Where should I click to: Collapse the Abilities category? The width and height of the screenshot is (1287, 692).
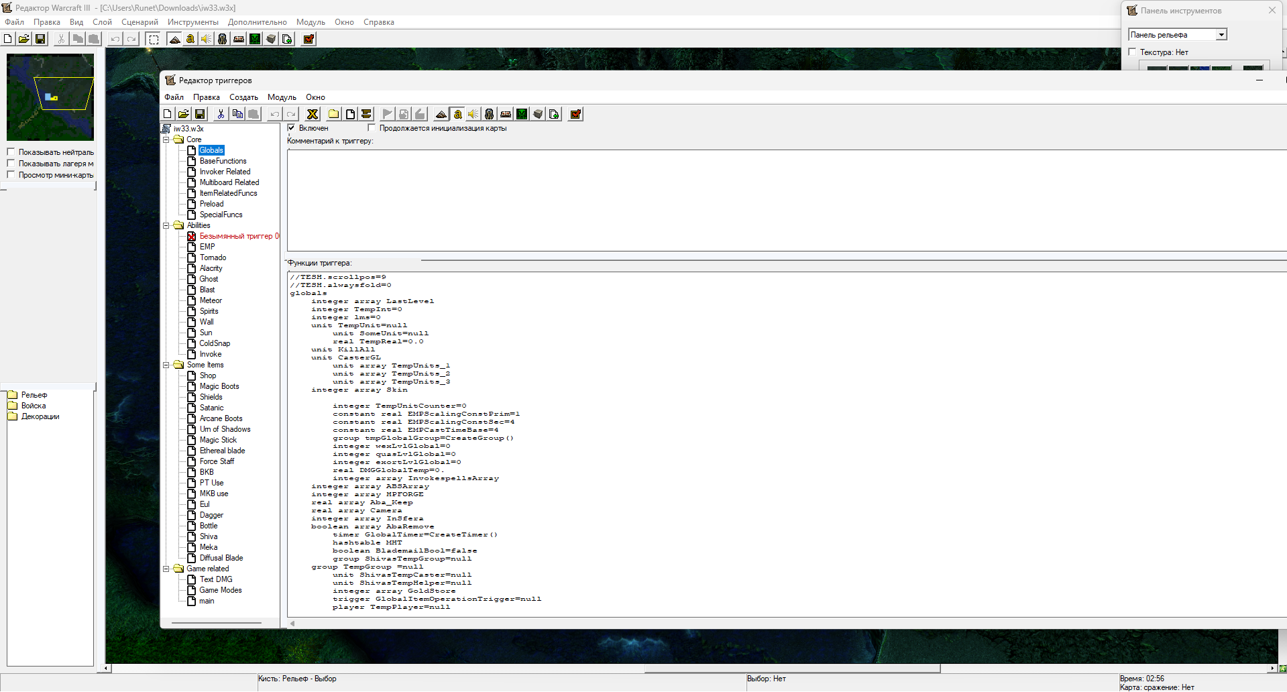click(x=166, y=225)
